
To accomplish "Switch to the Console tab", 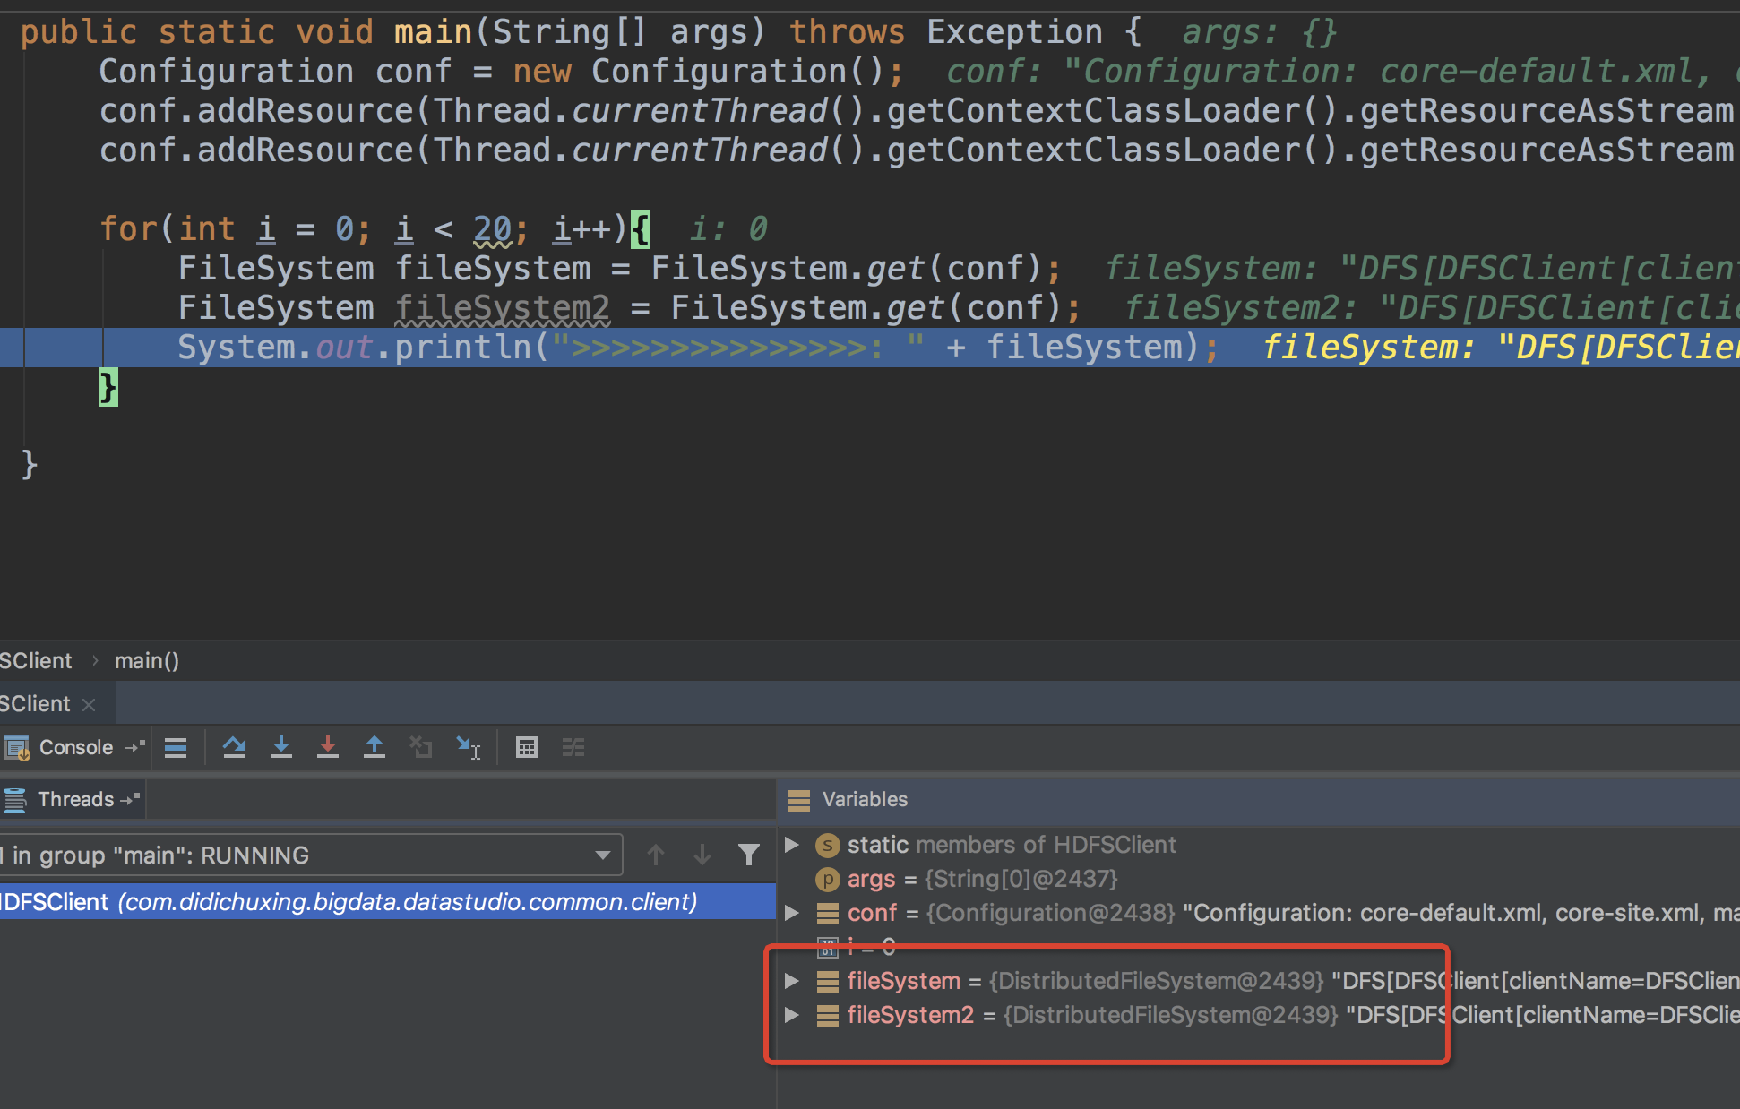I will tap(75, 747).
